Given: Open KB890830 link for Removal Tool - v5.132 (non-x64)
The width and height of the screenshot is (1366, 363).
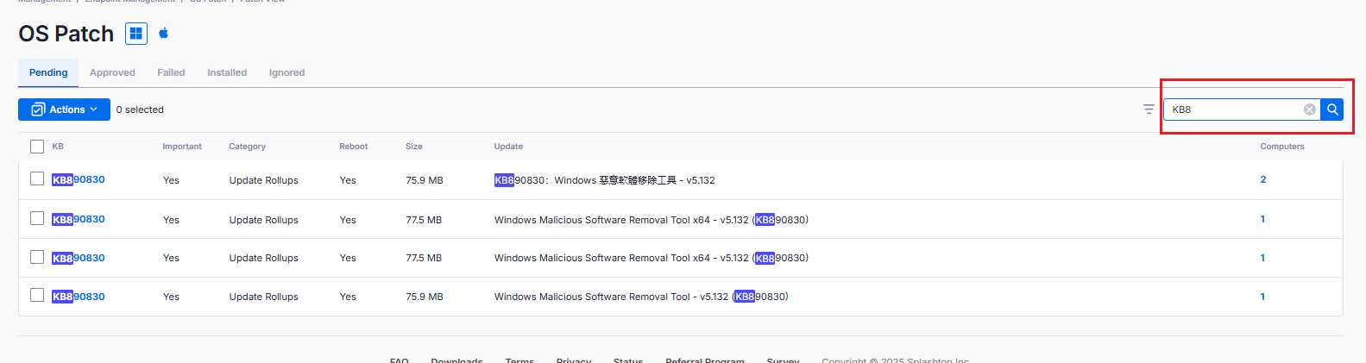Looking at the screenshot, I should click(x=79, y=297).
